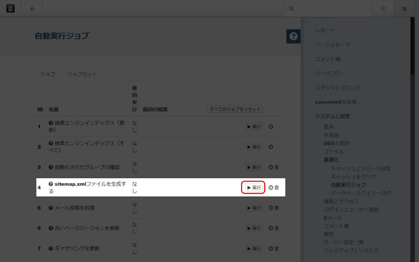Open SEOと統計 settings link

(336, 143)
